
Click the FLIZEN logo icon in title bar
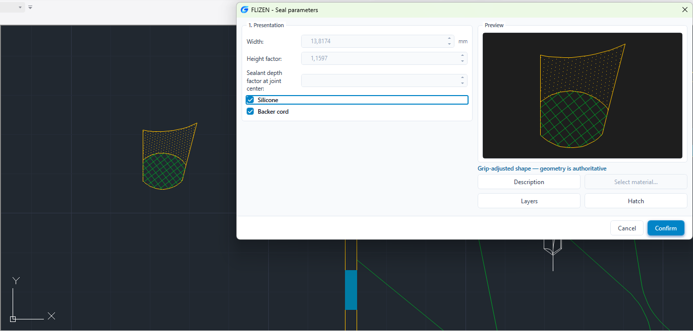[x=245, y=10]
